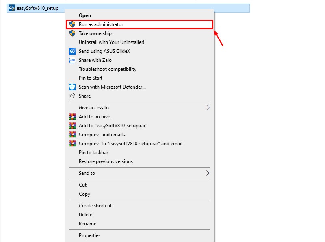Click the WinRAR icon beside Add to archive...
The image size is (325, 242).
tap(72, 117)
